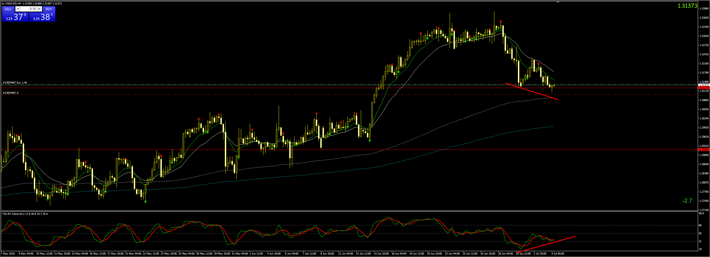The height and width of the screenshot is (257, 710).
Task: Select the '#13879467 sl' stop loss label
Action: 11,93
